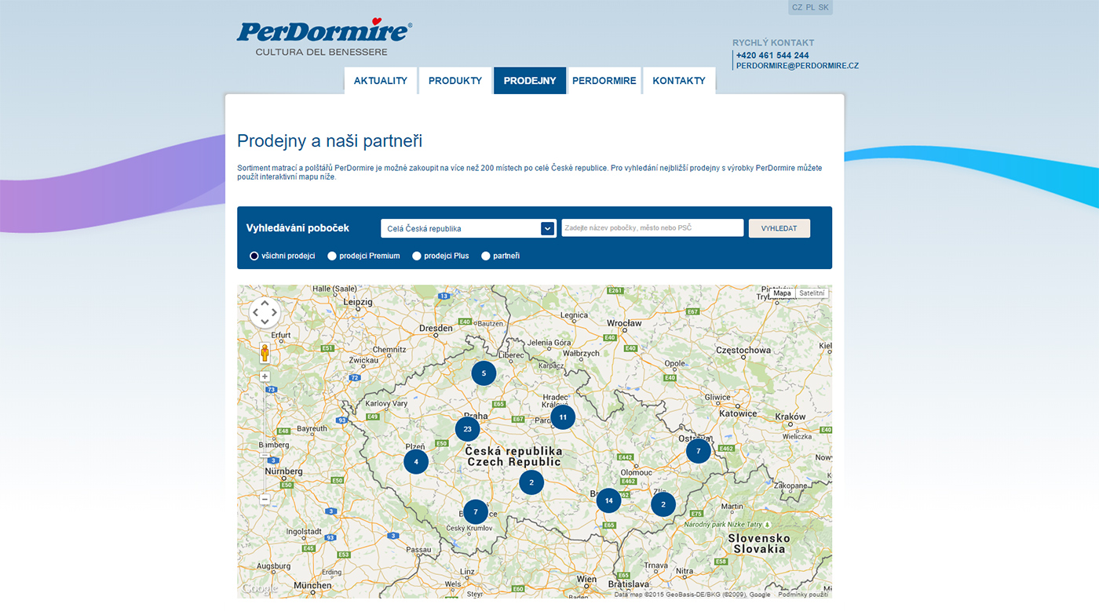Open the 7 cluster near Český Krumlov
This screenshot has height=611, width=1099.
475,512
